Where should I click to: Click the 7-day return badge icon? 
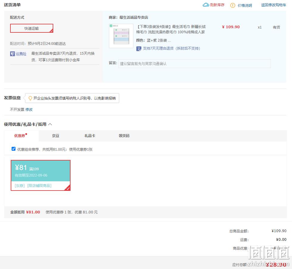point(139,49)
